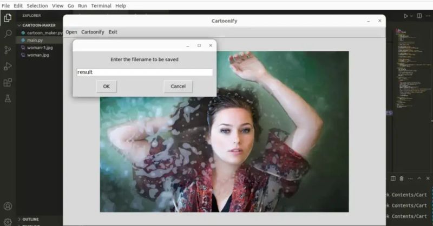Minimize the Cartoonify window

(x=369, y=21)
